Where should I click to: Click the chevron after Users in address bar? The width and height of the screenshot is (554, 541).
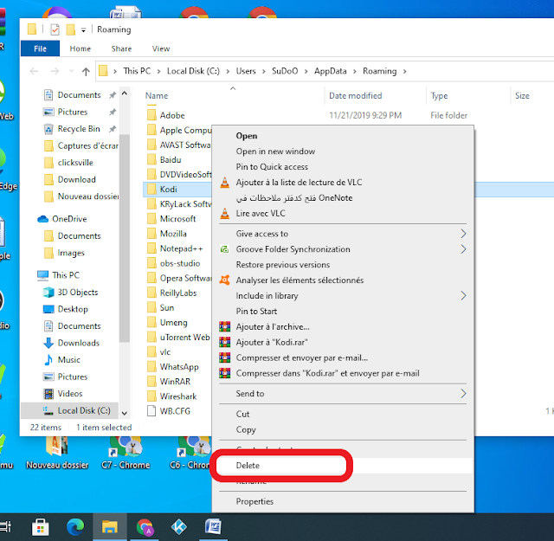coord(263,71)
